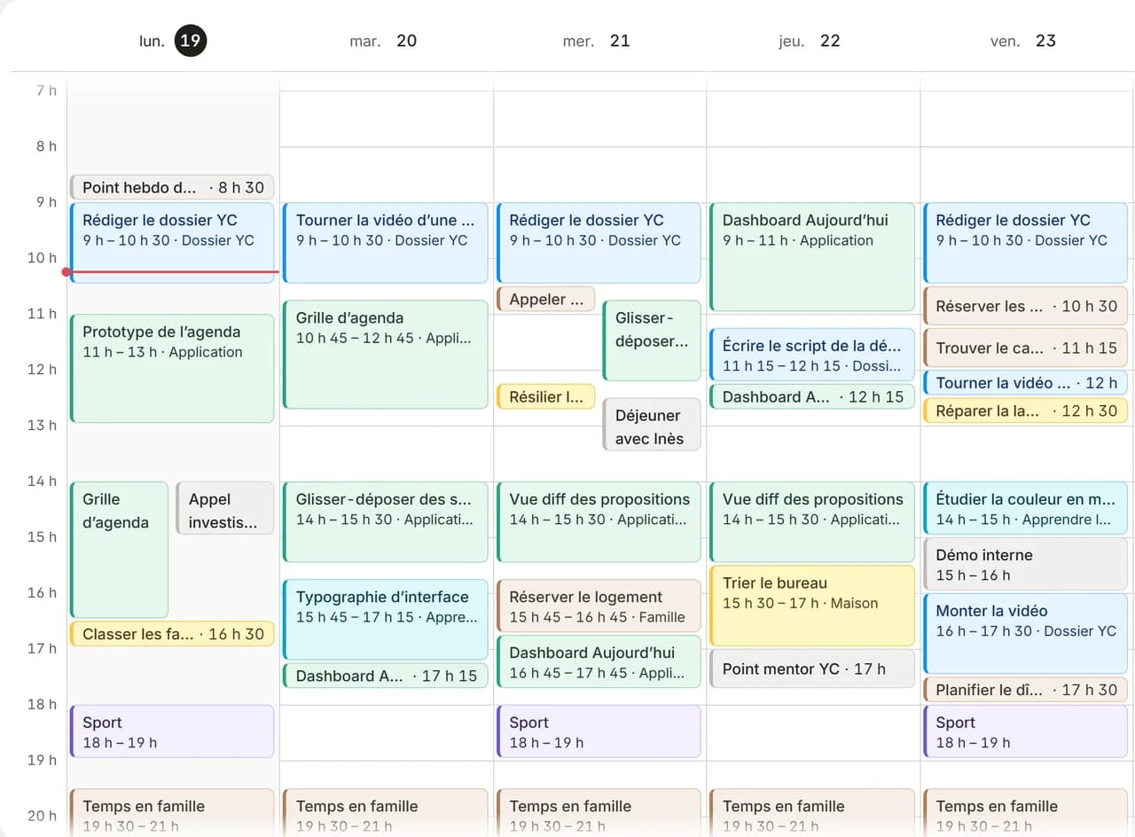The height and width of the screenshot is (837, 1135).
Task: Select Thursday 22 in the day header
Action: (809, 41)
